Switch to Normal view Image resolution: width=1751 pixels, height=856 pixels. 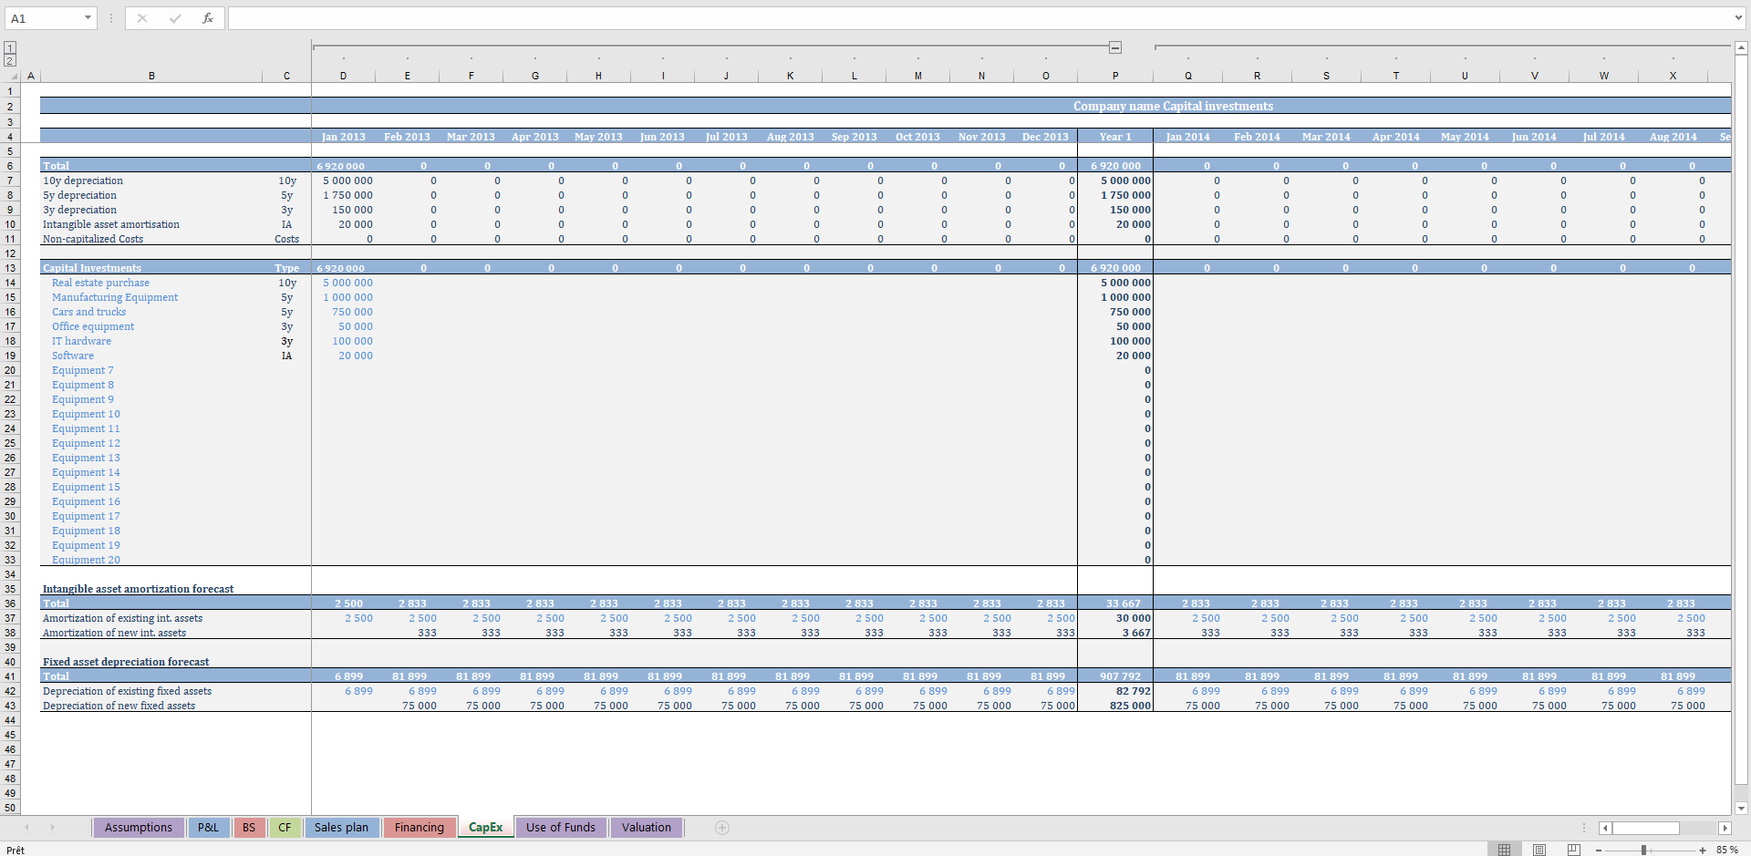pos(1505,850)
